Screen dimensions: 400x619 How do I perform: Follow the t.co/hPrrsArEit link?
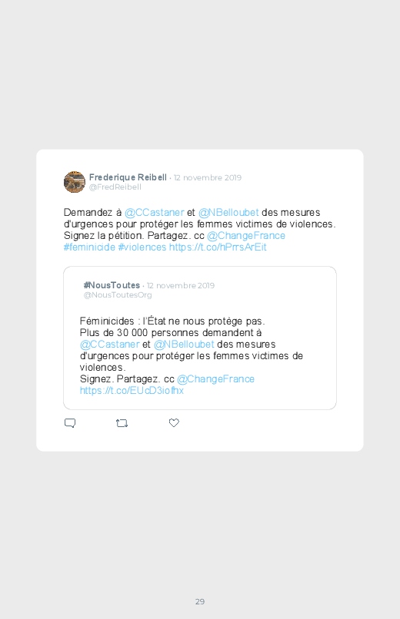point(218,247)
